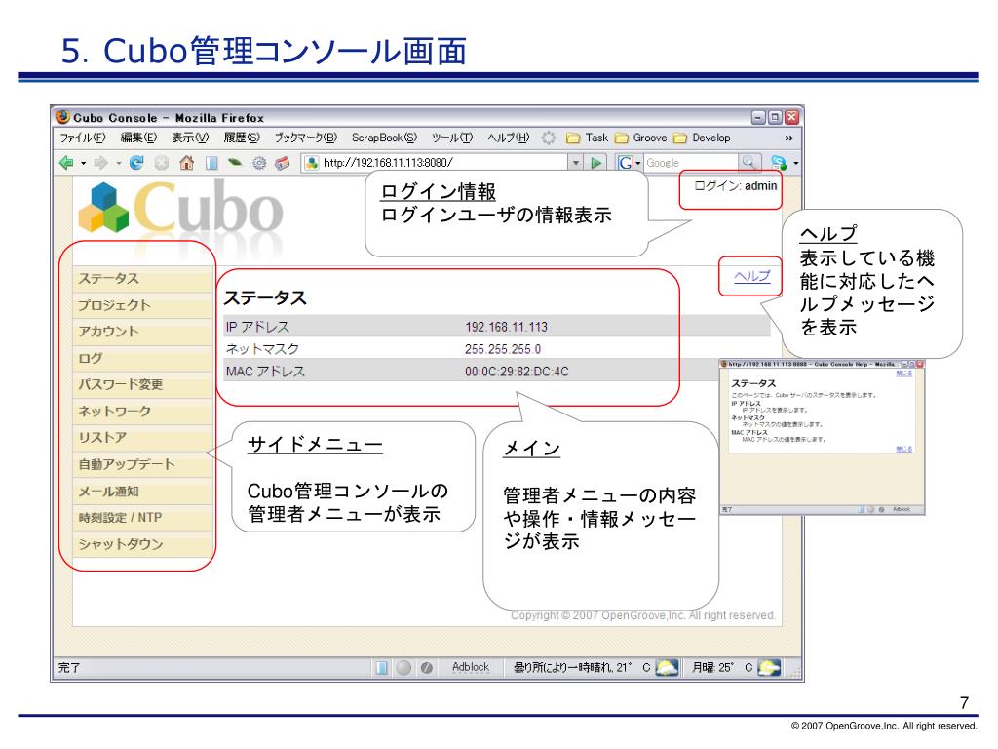Open the dropdown arrow beside the Skype-style icon
This screenshot has width=998, height=749.
coord(795,164)
